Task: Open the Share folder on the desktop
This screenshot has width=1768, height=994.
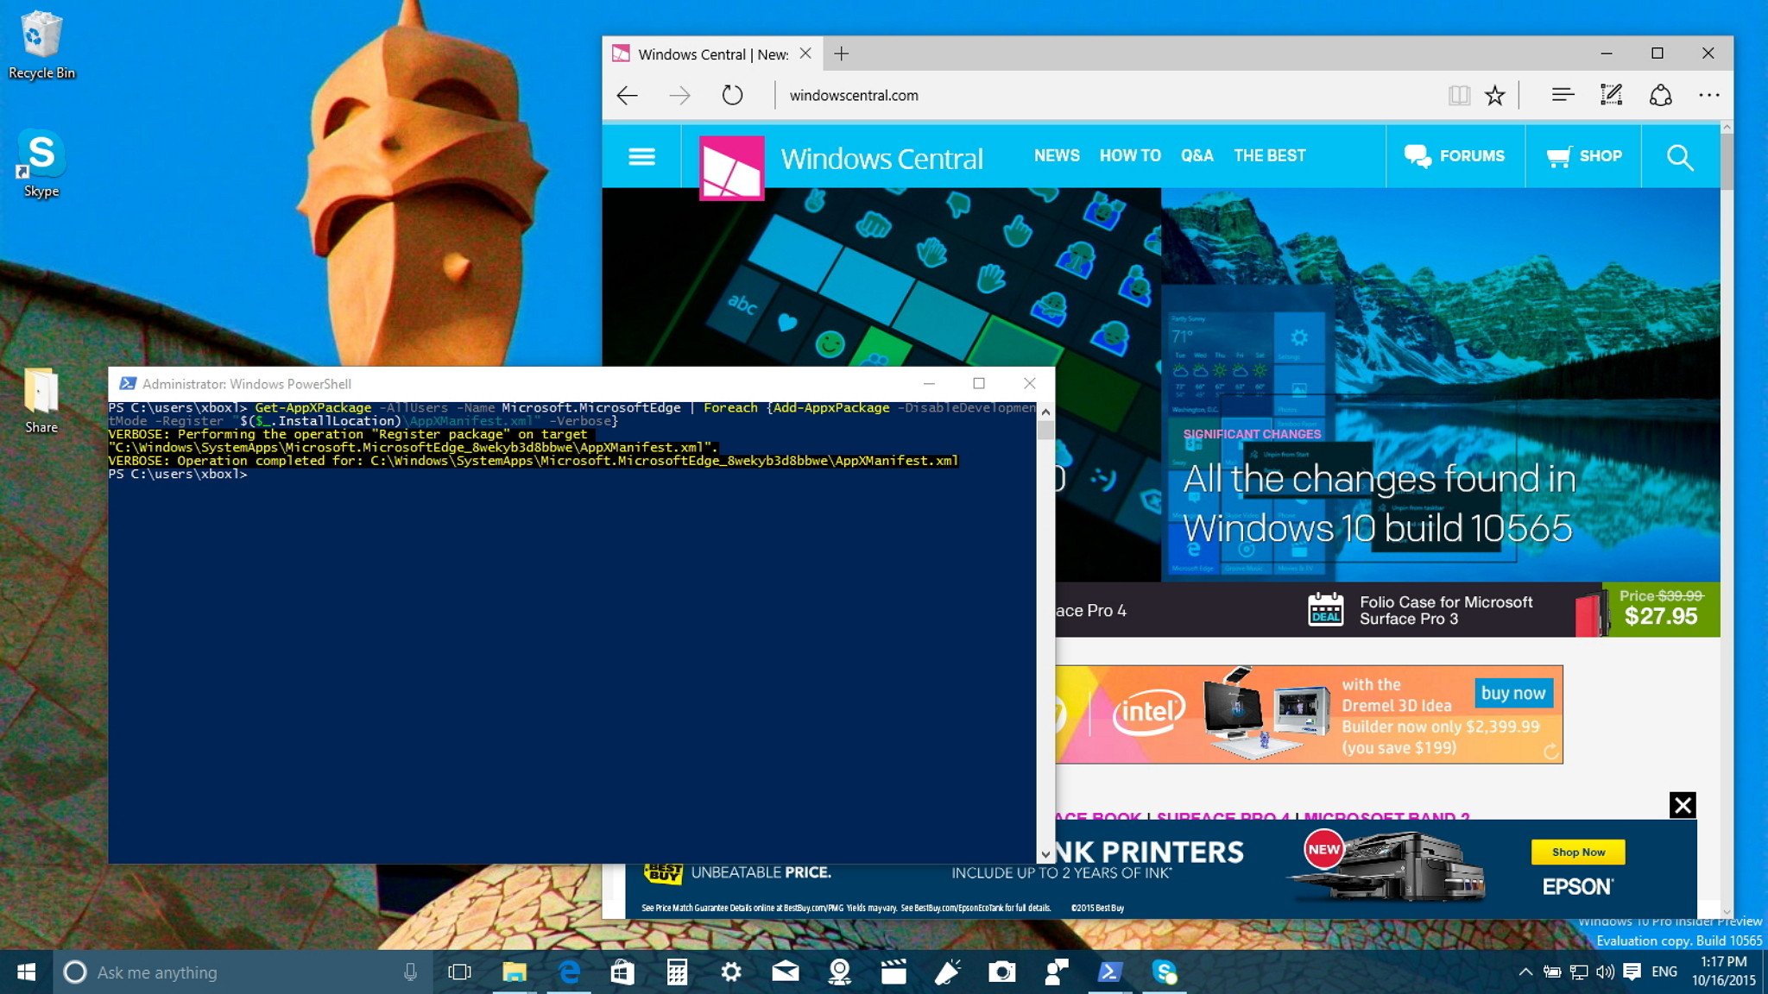Action: click(41, 400)
